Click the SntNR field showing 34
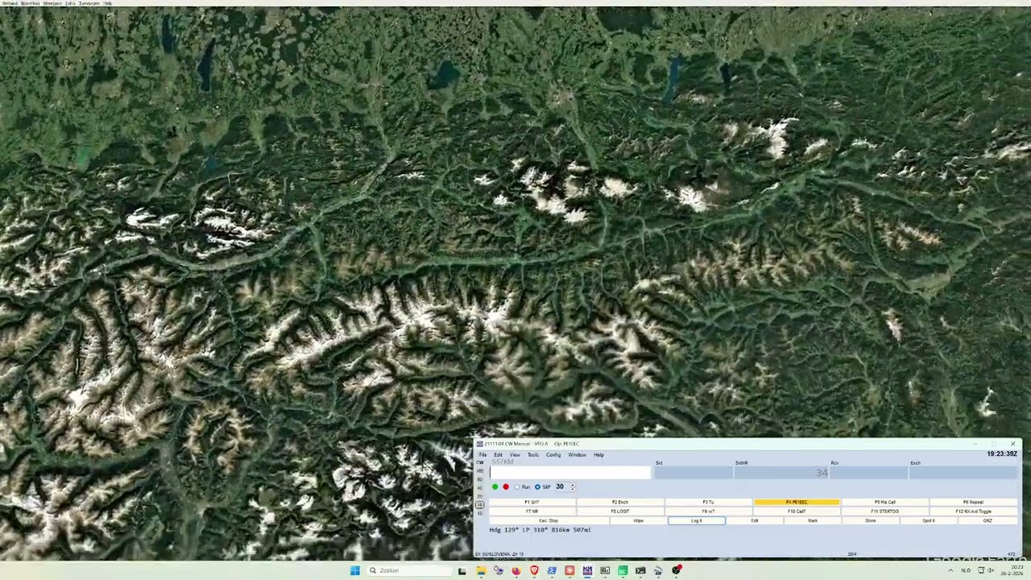 click(x=781, y=473)
